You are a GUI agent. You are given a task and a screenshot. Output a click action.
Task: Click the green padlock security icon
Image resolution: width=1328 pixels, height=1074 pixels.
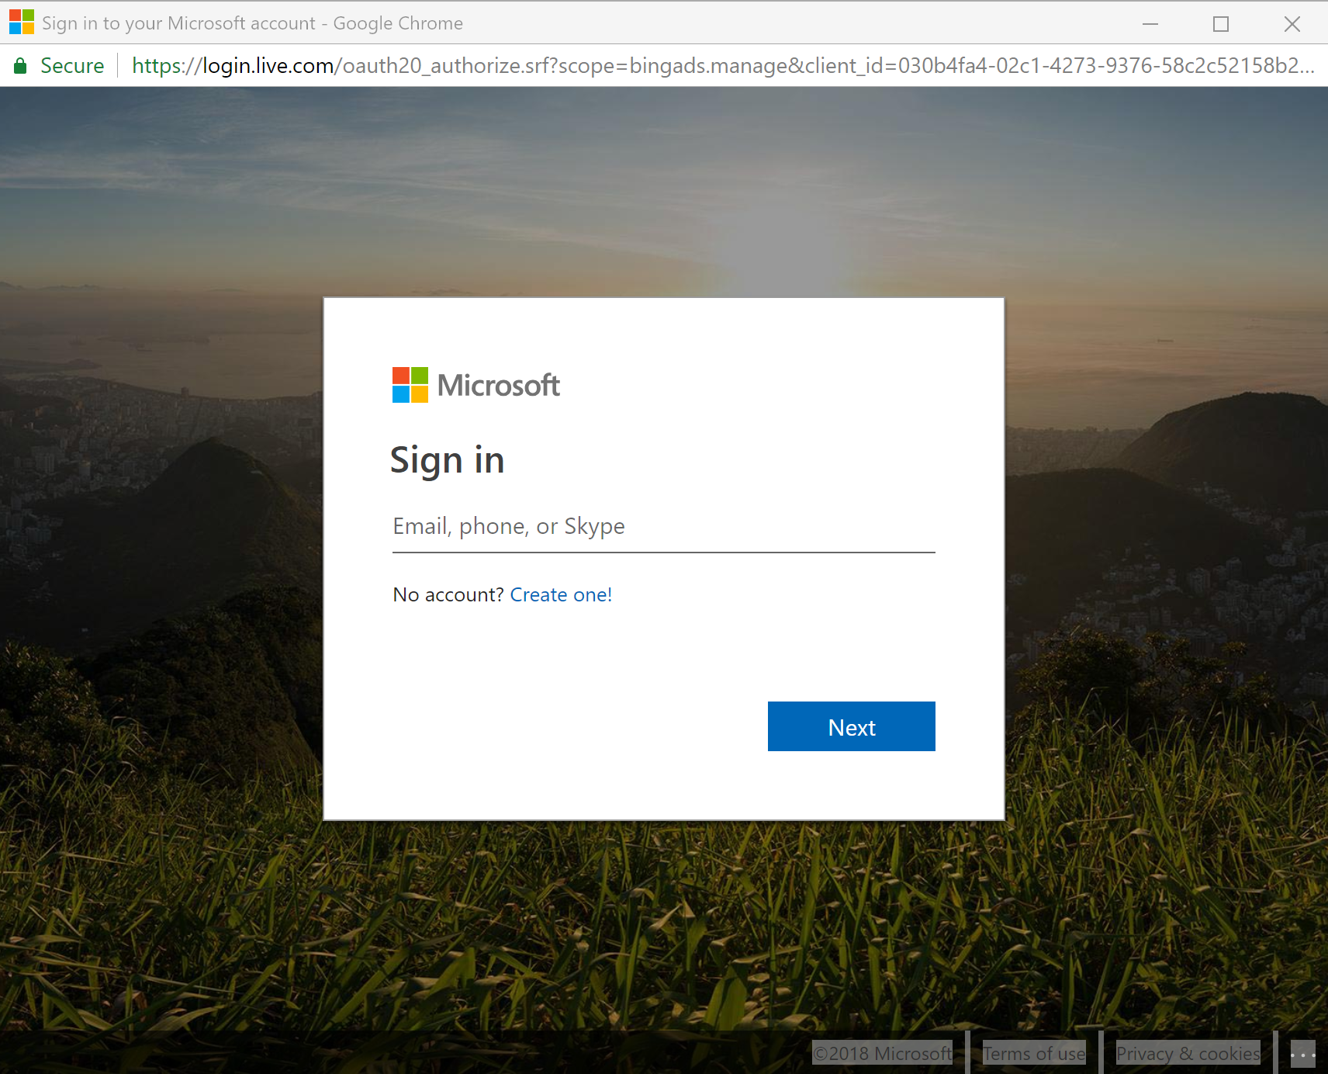pyautogui.click(x=21, y=66)
